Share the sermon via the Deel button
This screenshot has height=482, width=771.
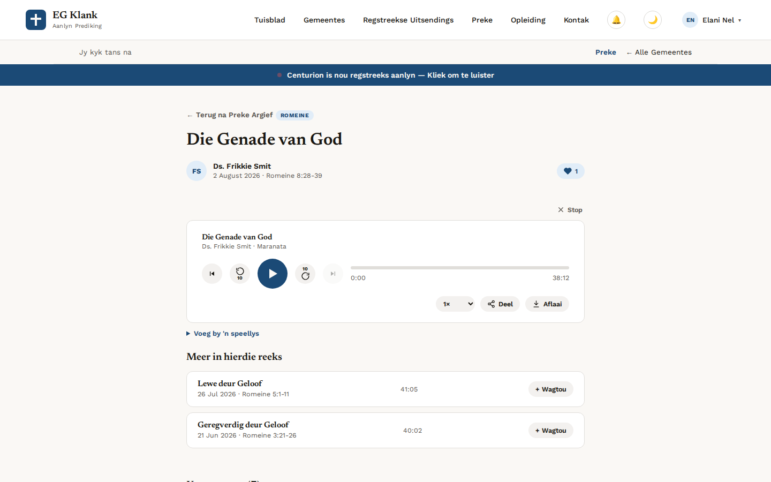click(500, 304)
